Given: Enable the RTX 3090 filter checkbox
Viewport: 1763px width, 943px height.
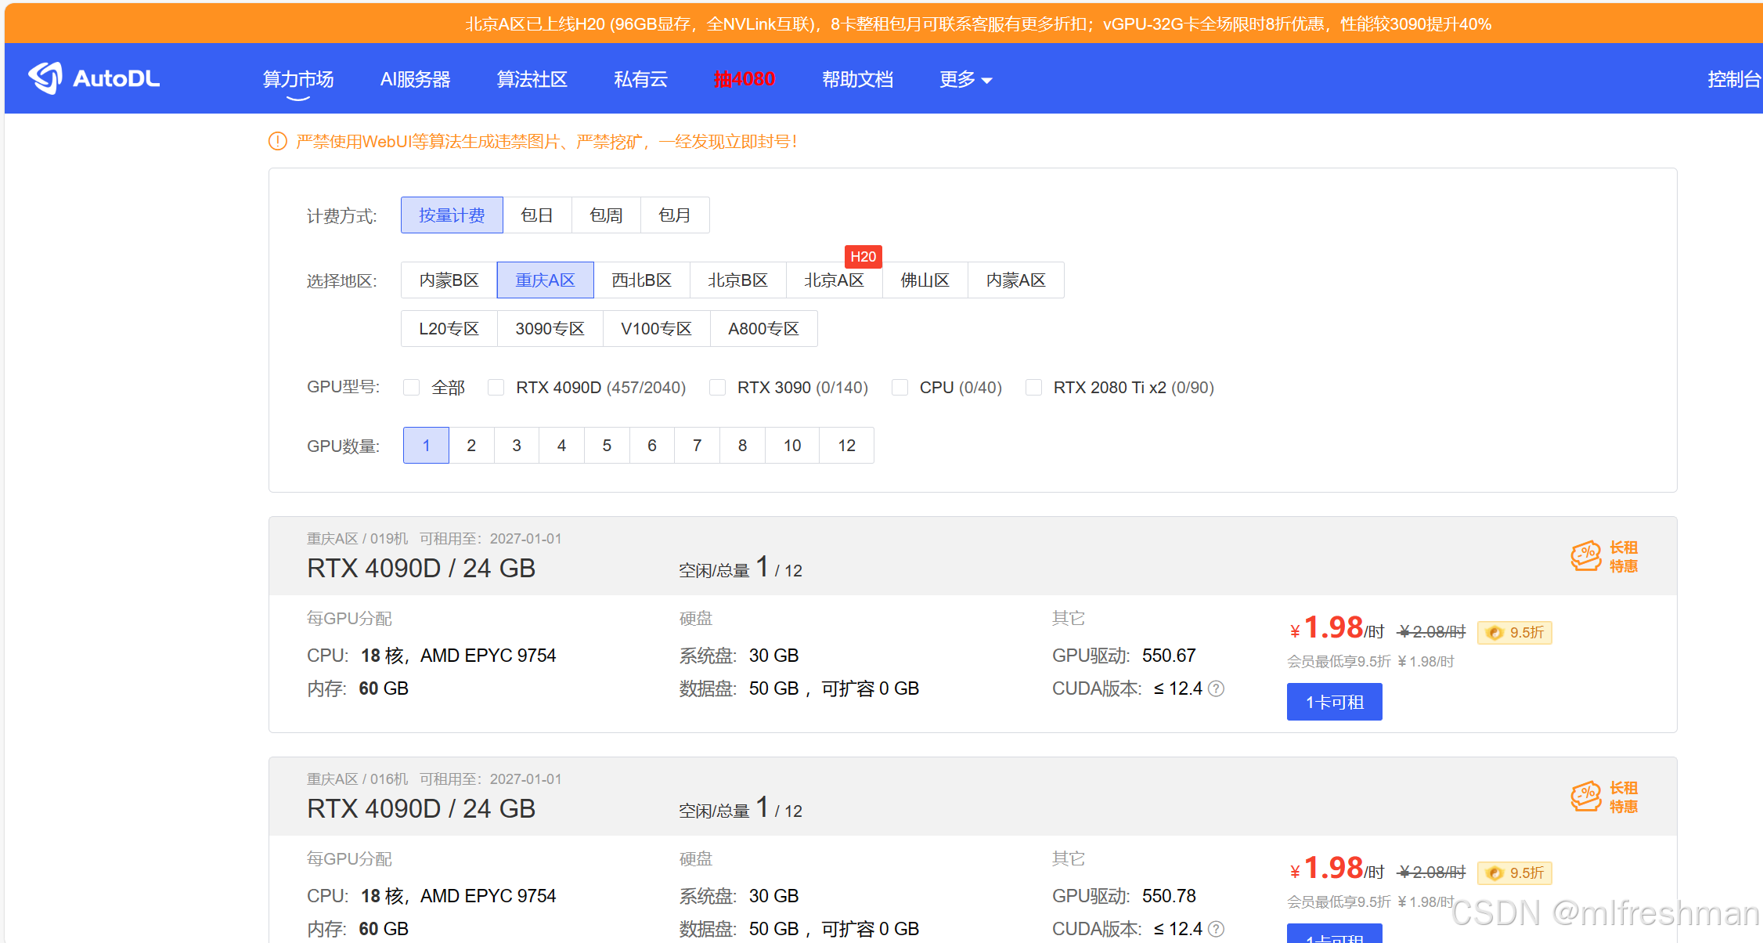Looking at the screenshot, I should point(717,388).
